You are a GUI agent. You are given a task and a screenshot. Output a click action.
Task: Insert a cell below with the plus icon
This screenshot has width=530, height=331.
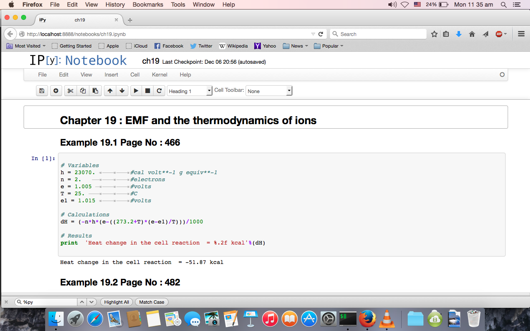tap(56, 91)
